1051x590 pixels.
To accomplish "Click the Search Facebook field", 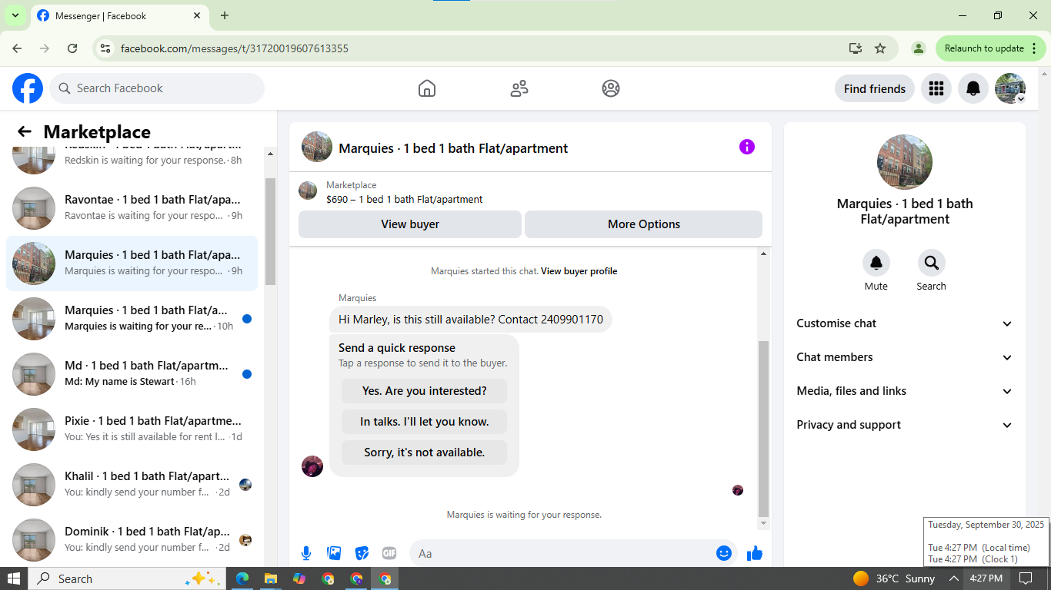I will tap(157, 88).
